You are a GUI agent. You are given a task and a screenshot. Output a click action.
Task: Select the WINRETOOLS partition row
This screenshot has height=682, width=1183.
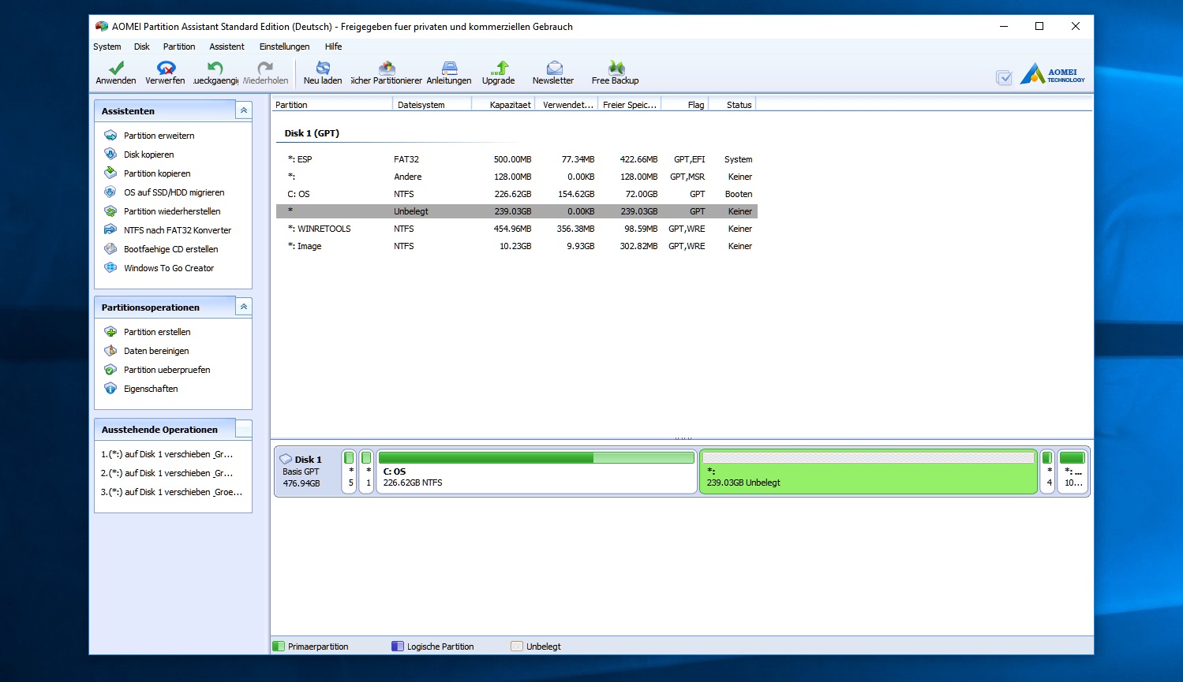[x=517, y=229]
